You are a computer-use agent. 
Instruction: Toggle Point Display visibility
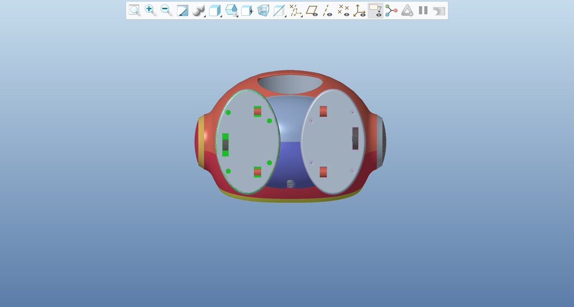[x=343, y=10]
